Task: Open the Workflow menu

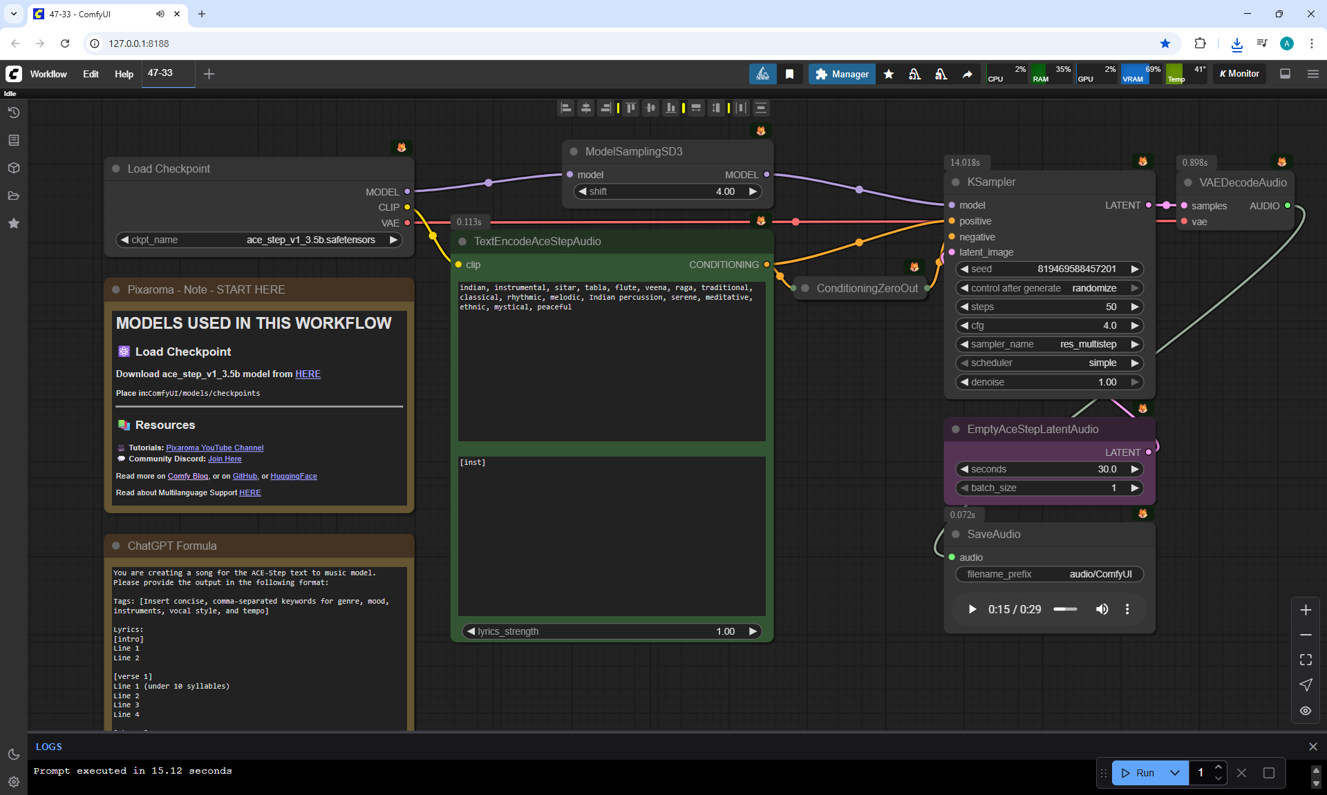Action: (x=48, y=74)
